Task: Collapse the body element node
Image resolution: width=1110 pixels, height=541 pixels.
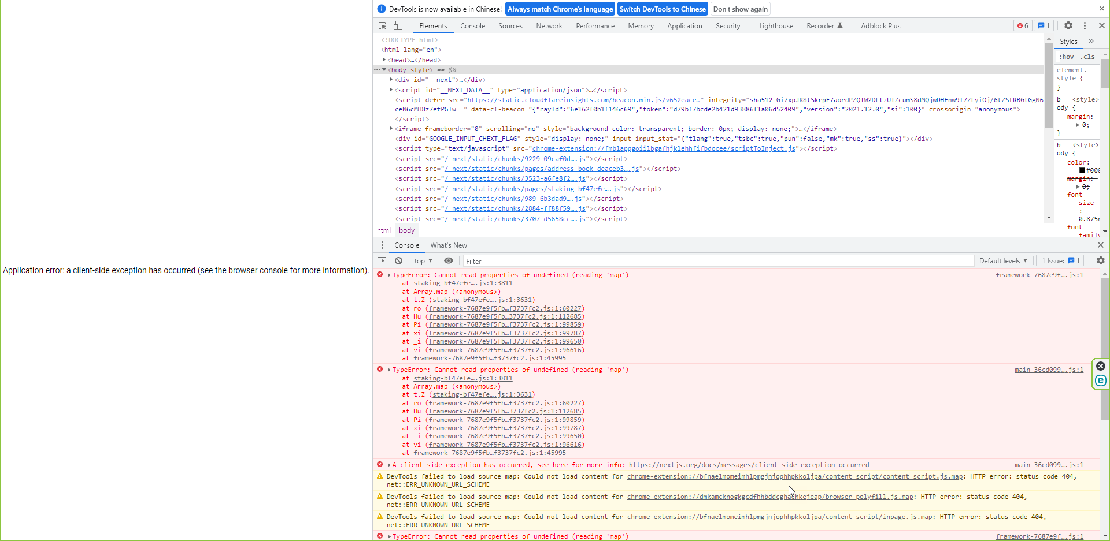Action: [x=384, y=70]
